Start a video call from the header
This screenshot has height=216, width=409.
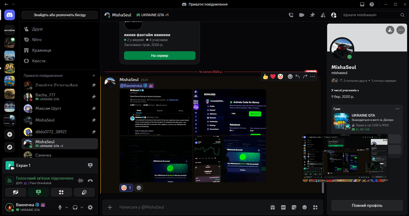coord(302,15)
